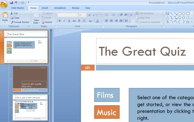Click the Character Spacing icon
194x122 pixels.
coord(84,21)
